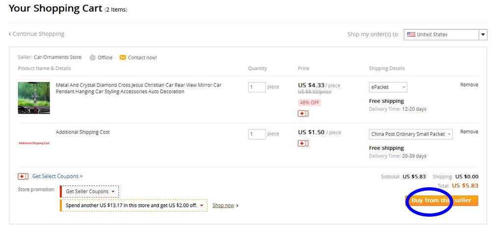Go back via Continue Shopping link

tap(36, 34)
